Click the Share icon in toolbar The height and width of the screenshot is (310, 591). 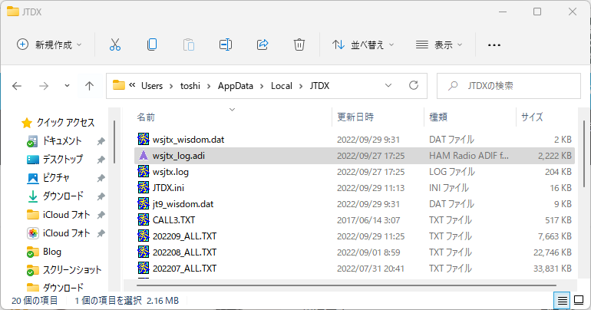point(262,45)
